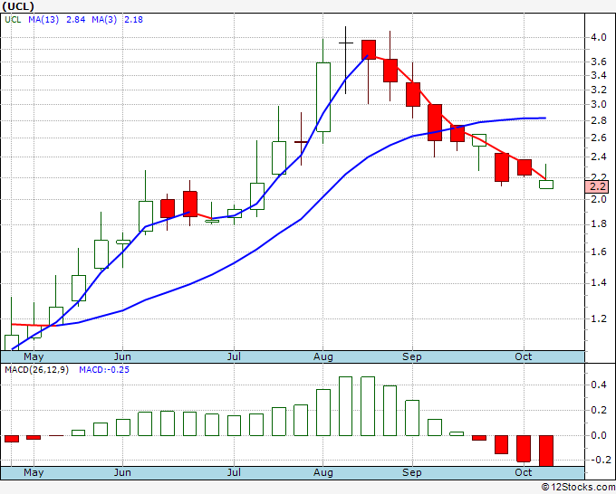616x494 pixels.
Task: Select the 1.6 price axis label
Action: [x=599, y=252]
